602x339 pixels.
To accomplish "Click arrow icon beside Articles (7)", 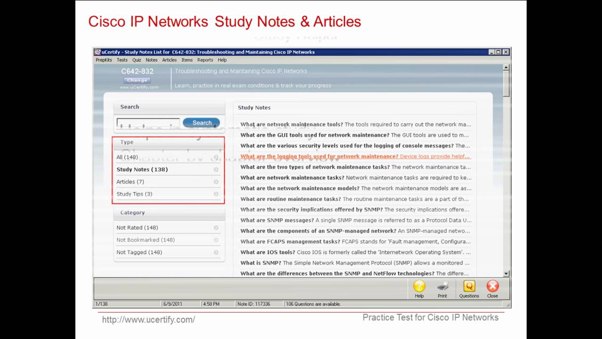I will tap(216, 182).
